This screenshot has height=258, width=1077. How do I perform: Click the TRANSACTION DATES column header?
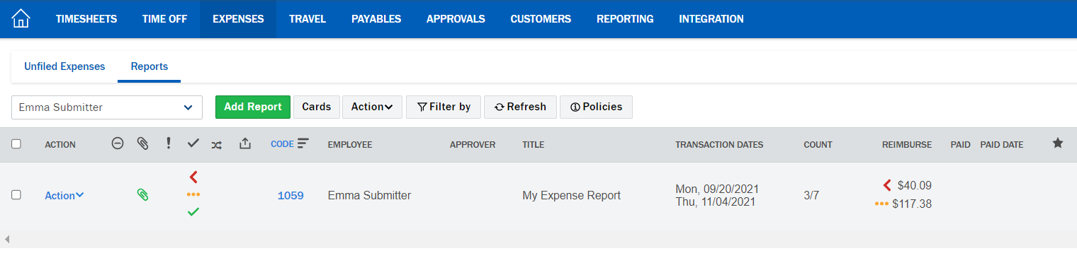(x=719, y=145)
